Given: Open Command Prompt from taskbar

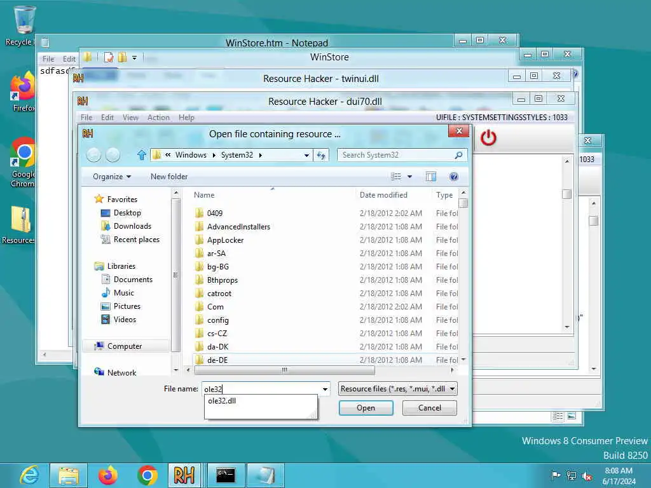Looking at the screenshot, I should tap(226, 475).
